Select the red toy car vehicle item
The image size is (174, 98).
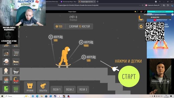point(16,80)
